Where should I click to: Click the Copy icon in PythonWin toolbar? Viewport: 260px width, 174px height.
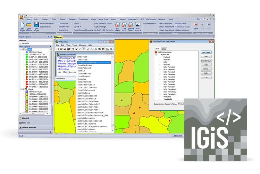click(x=100, y=49)
